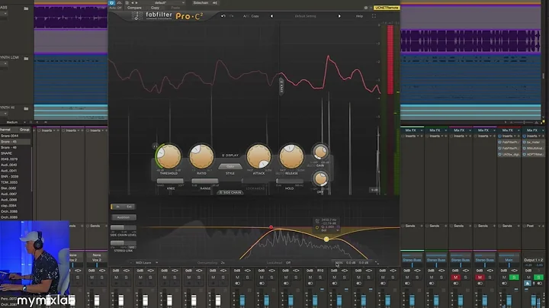Image resolution: width=549 pixels, height=308 pixels.
Task: Open the Bell band shape dropdown
Action: (329, 230)
